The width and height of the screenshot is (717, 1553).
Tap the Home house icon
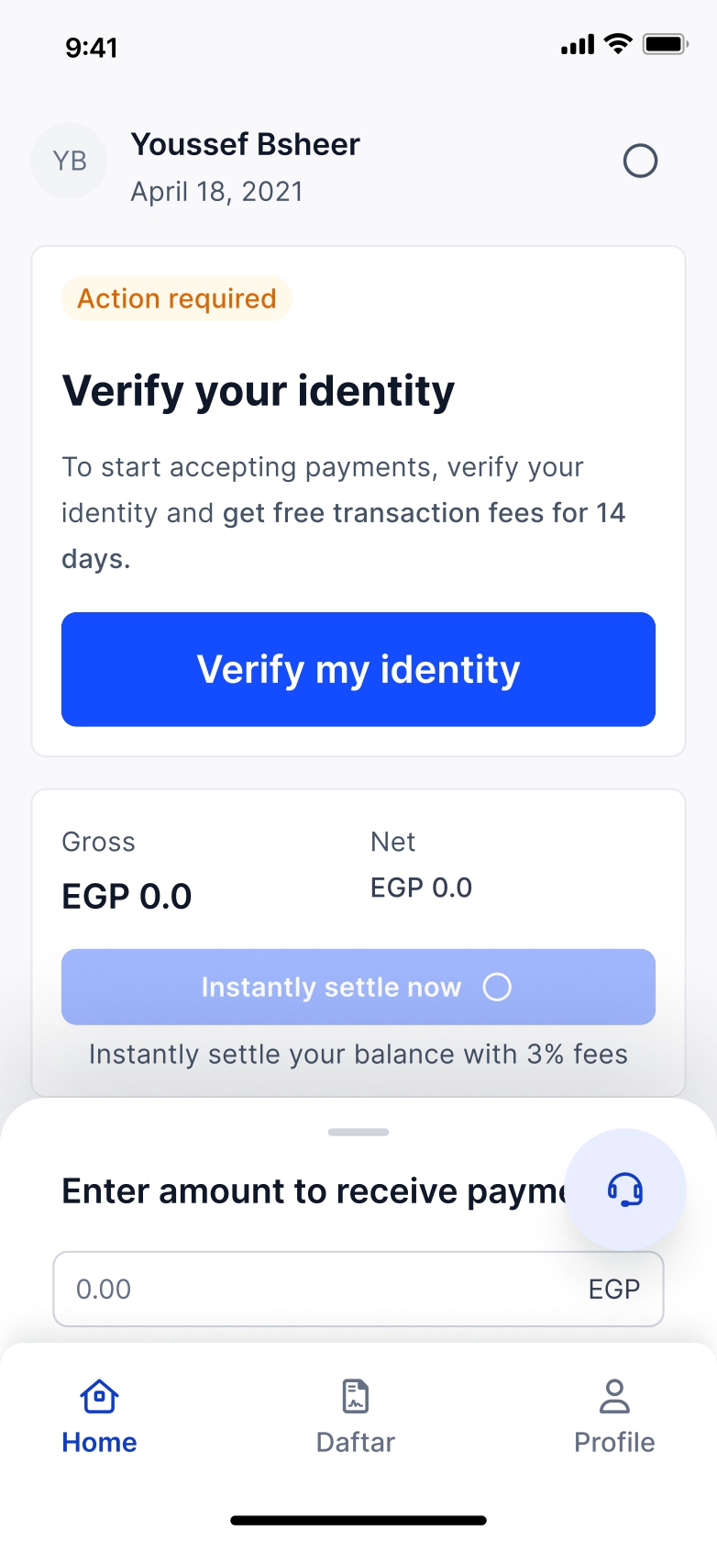(x=99, y=1397)
